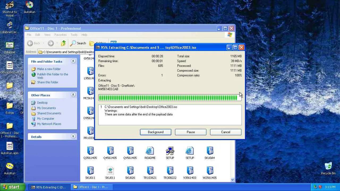Click Share this folder link
Image resolution: width=340 pixels, height=191 pixels.
pyautogui.click(x=48, y=82)
